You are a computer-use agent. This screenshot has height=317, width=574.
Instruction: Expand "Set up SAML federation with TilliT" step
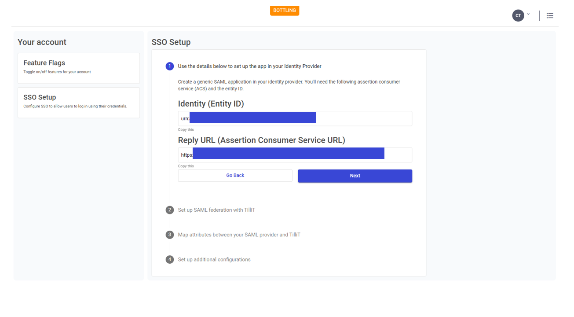[217, 210]
